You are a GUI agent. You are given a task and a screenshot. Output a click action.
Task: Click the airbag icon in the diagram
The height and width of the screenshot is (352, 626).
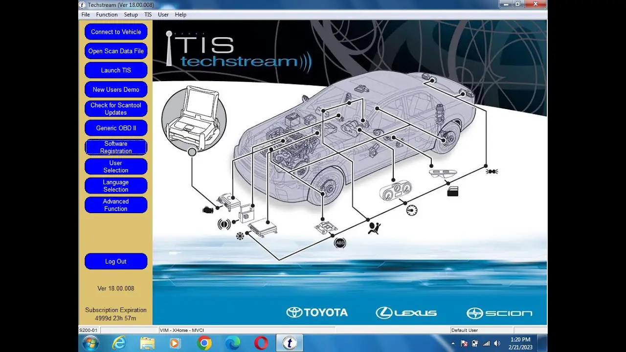point(375,227)
